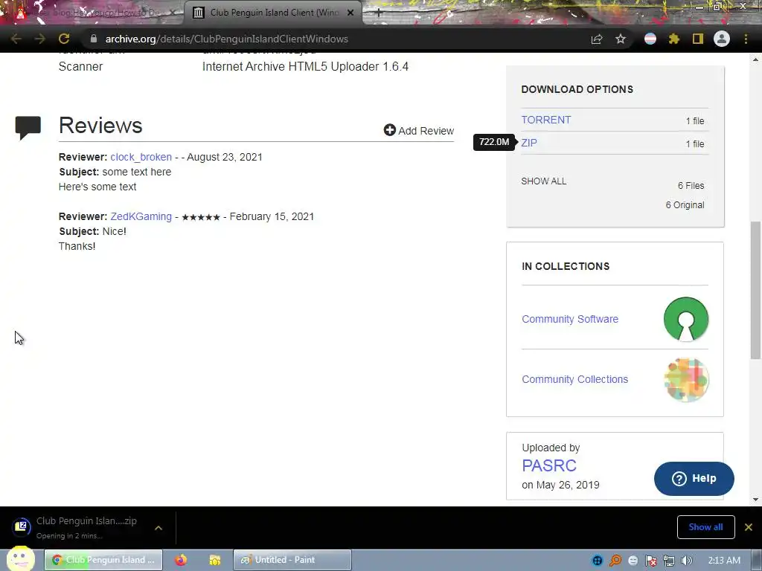This screenshot has height=571, width=762.
Task: Click the Help button
Action: click(x=694, y=479)
